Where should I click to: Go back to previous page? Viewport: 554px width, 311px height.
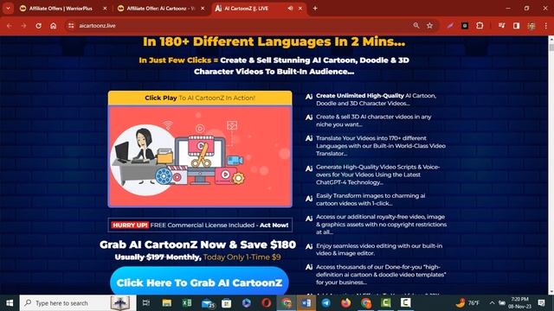tap(10, 26)
